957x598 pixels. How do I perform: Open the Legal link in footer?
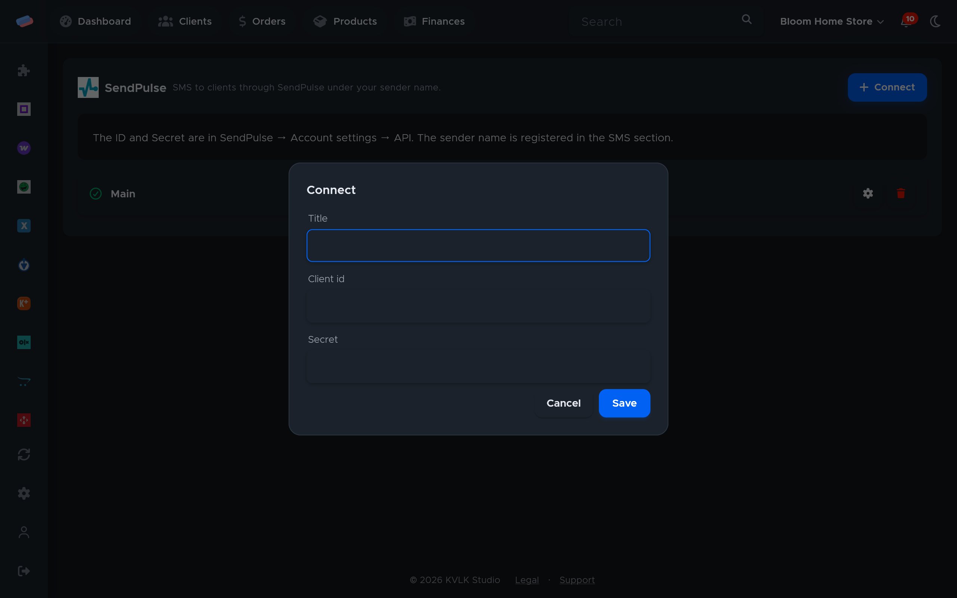527,580
